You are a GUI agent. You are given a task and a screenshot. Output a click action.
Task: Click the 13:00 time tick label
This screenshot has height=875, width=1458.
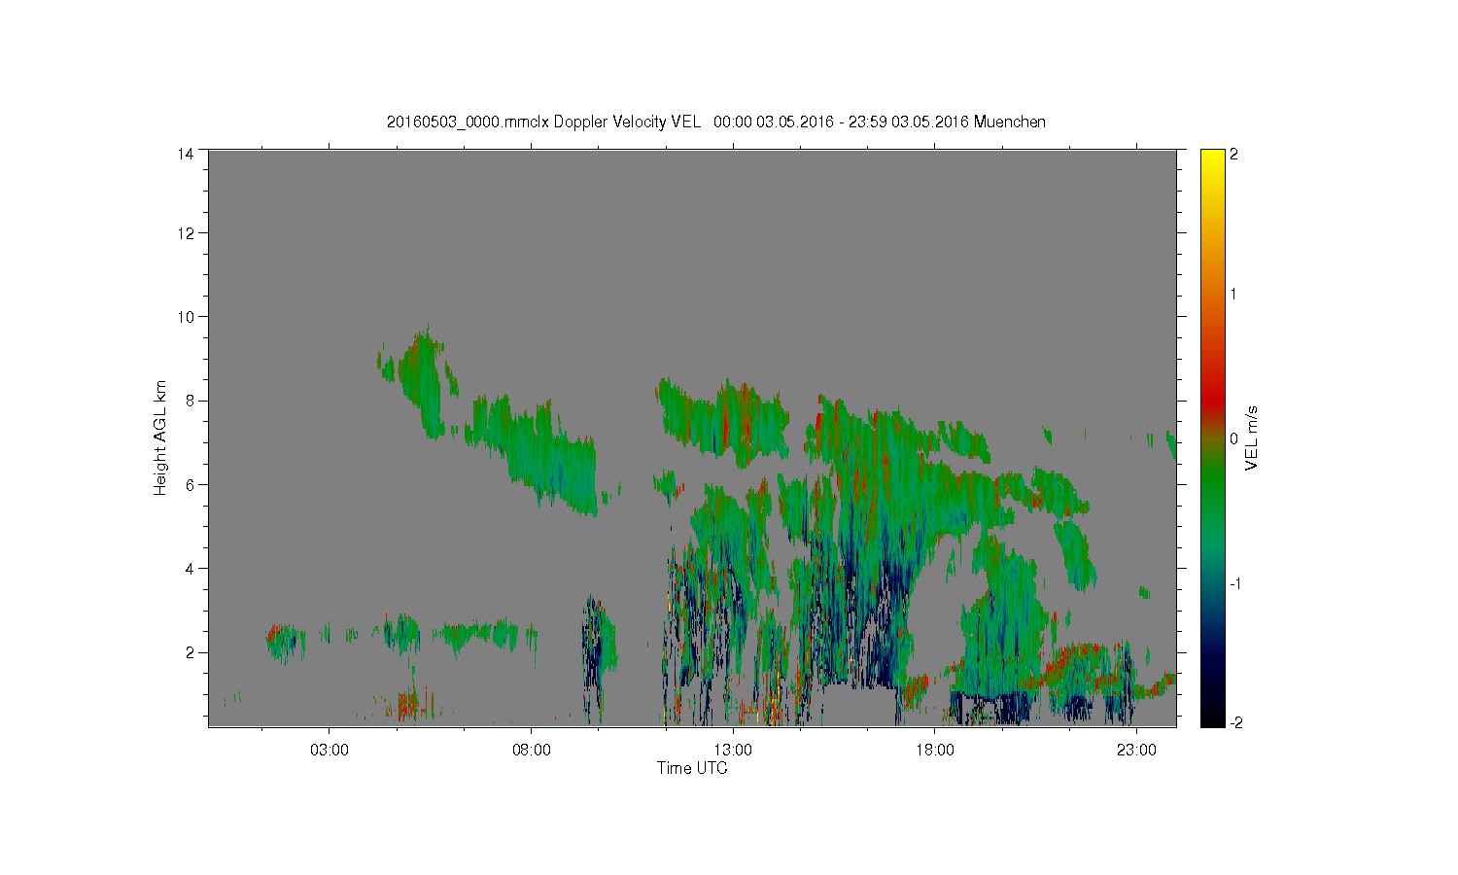point(733,750)
